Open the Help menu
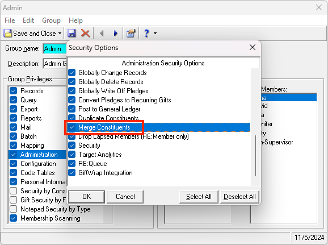The width and height of the screenshot is (328, 245). point(75,20)
